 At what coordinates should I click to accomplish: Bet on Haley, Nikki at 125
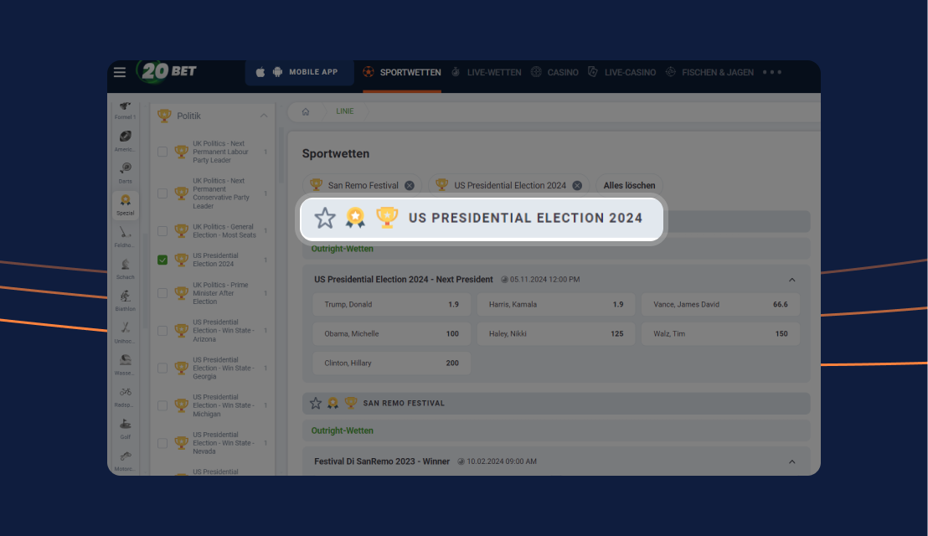pos(556,333)
